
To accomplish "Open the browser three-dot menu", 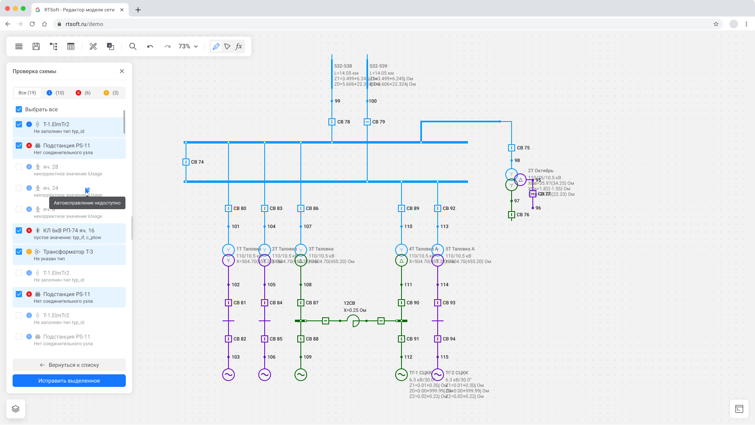I will point(746,24).
